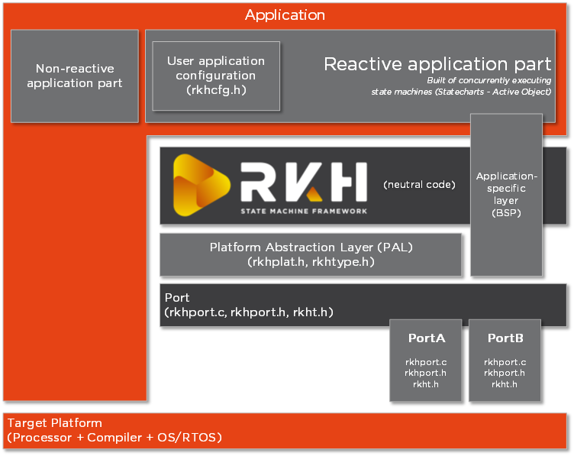Click the Application title at top
Screen dimensions: 574x456
tap(285, 15)
